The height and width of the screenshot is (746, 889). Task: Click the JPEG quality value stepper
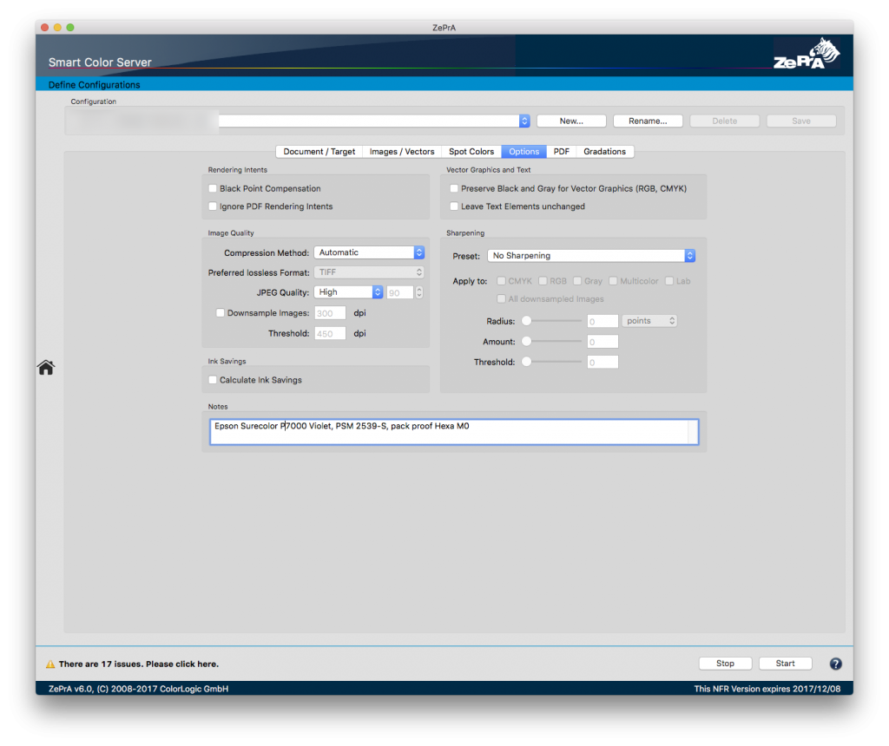419,292
